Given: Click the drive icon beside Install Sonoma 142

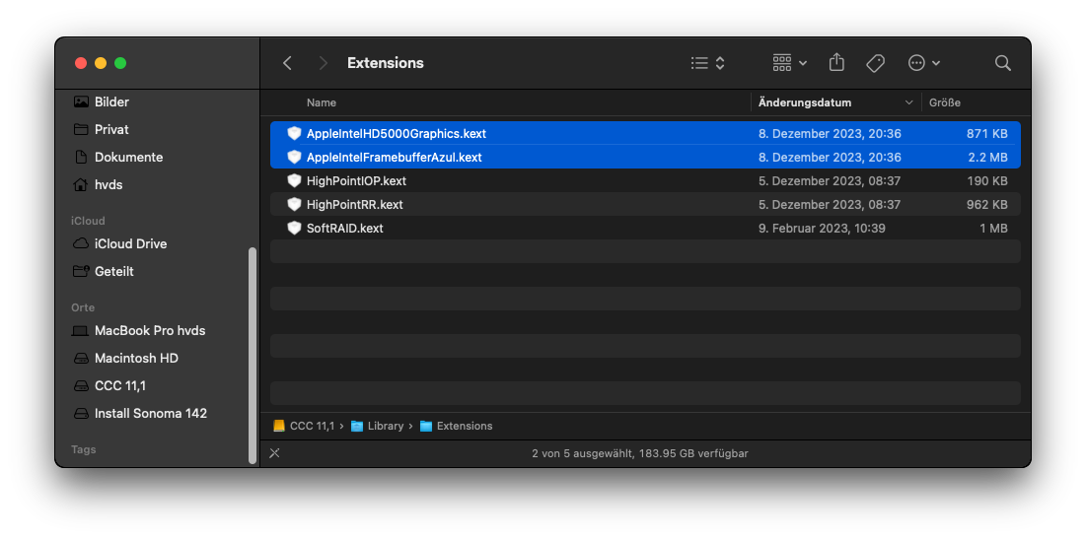Looking at the screenshot, I should tap(81, 414).
